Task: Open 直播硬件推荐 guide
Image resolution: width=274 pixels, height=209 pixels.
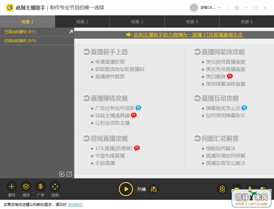Action: coord(110,76)
